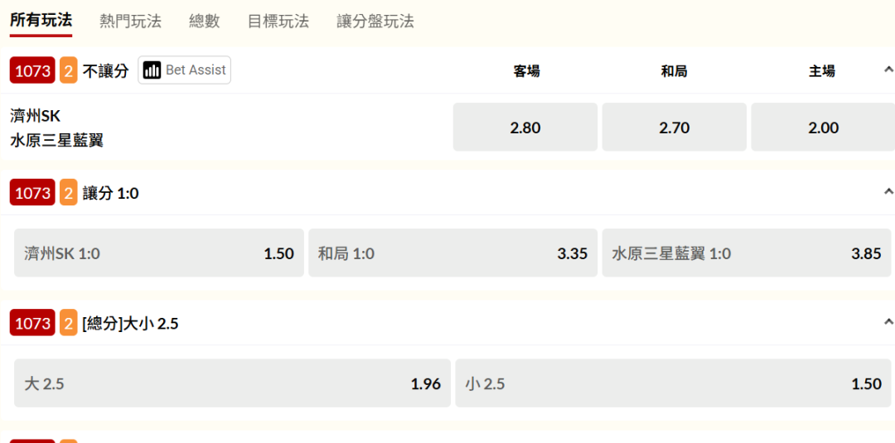
Task: Collapse the 不讓分 market section
Action: click(x=888, y=70)
